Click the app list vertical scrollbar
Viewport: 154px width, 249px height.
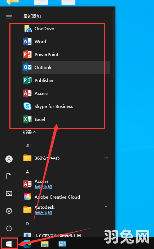[114, 45]
